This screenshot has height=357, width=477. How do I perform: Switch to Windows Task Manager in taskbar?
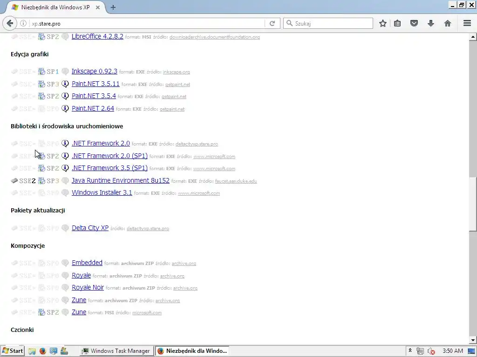tap(116, 351)
